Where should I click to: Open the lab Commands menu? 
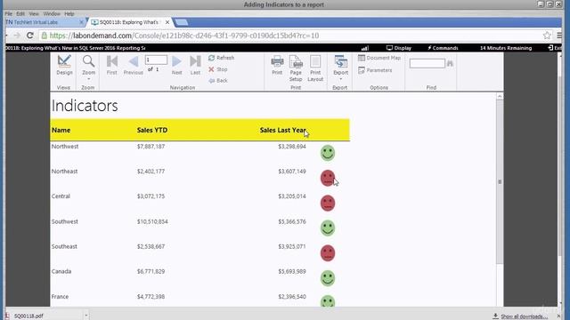click(443, 48)
